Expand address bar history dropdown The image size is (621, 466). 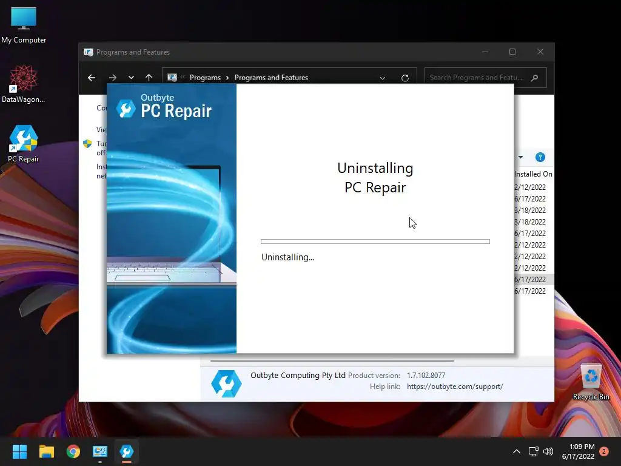(x=383, y=78)
